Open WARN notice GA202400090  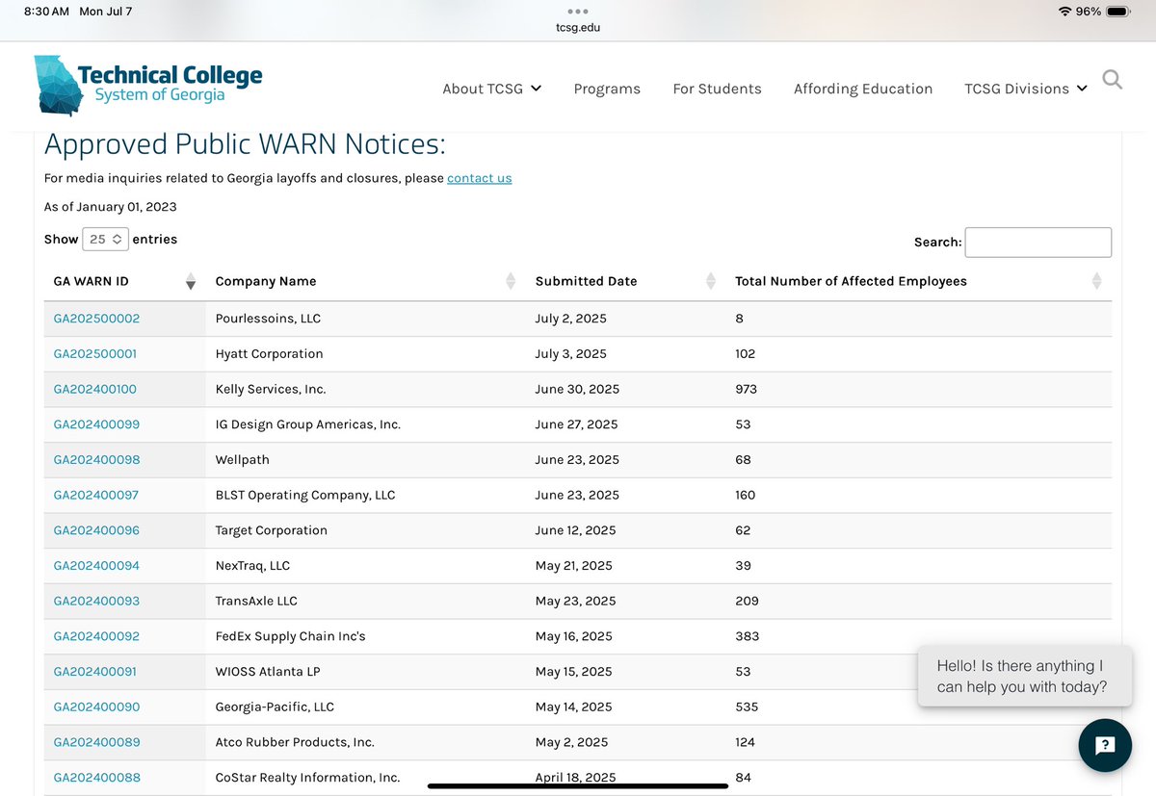click(96, 706)
